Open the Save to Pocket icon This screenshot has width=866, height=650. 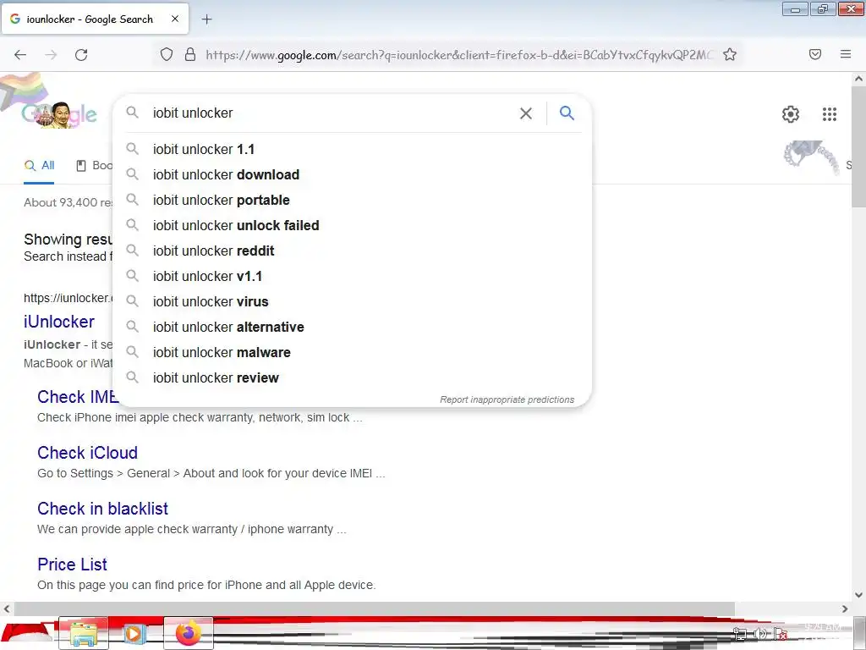pyautogui.click(x=814, y=54)
